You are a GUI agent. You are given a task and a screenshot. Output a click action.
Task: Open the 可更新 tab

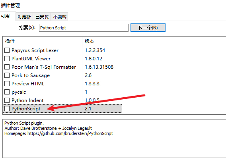coord(24,17)
